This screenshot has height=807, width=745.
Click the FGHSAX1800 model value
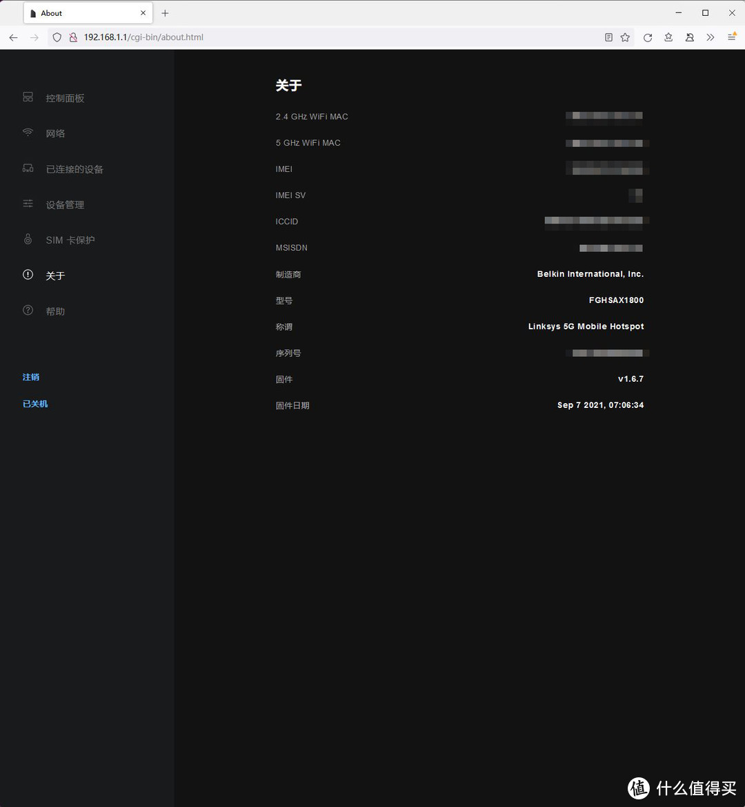point(616,300)
